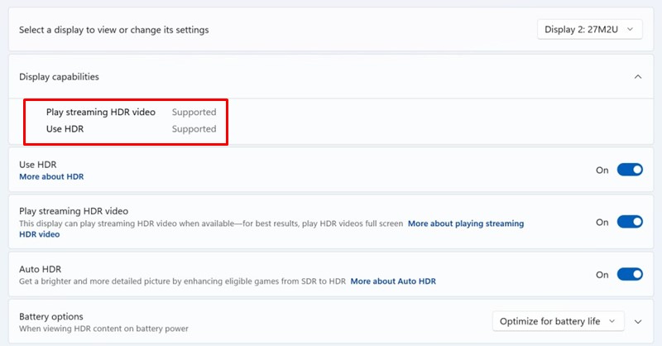
Task: Click the Select a display instruction text
Action: (x=114, y=30)
